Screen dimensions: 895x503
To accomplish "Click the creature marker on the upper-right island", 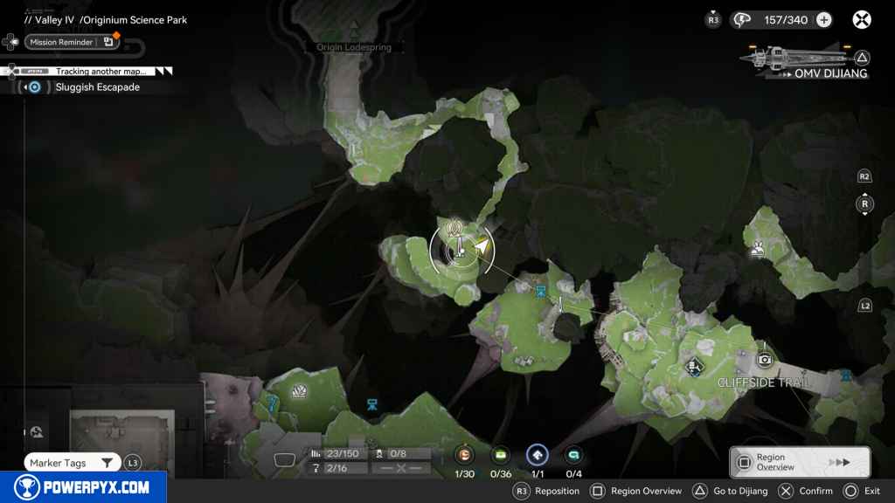I will (758, 250).
